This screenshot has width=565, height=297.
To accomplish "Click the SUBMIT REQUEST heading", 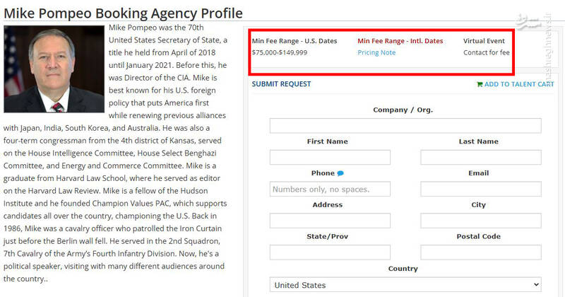I will [281, 84].
